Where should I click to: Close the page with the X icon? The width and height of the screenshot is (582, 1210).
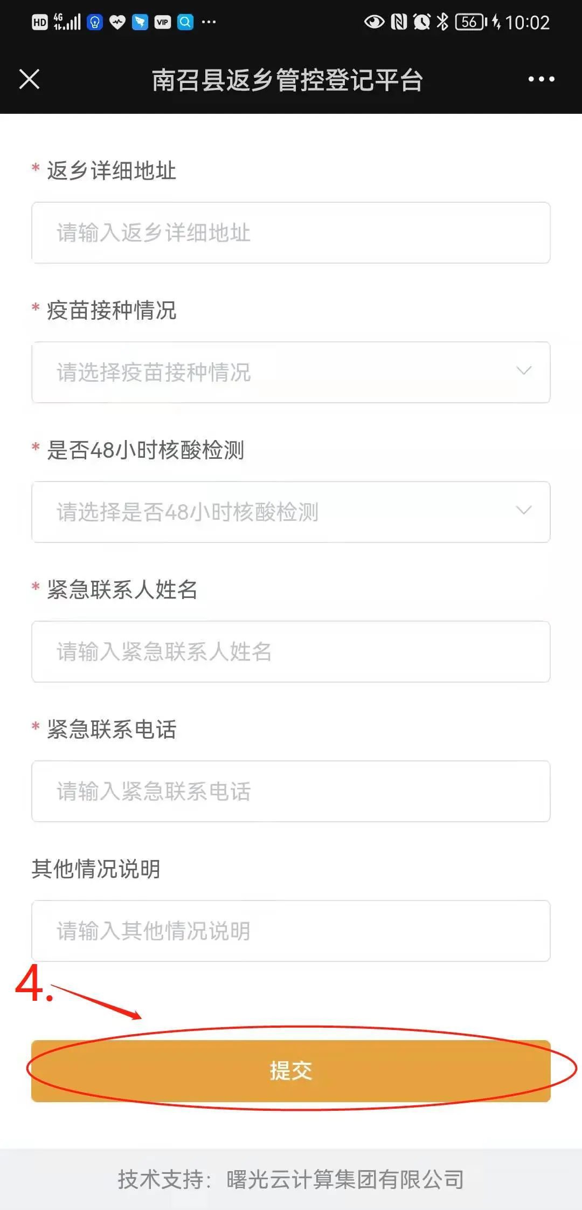click(x=30, y=79)
